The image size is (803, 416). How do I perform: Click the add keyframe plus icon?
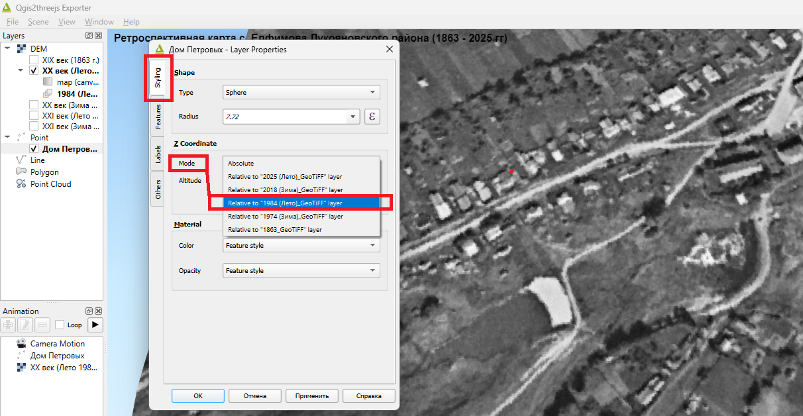click(8, 325)
